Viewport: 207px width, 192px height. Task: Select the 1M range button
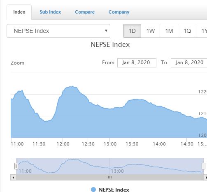click(169, 31)
